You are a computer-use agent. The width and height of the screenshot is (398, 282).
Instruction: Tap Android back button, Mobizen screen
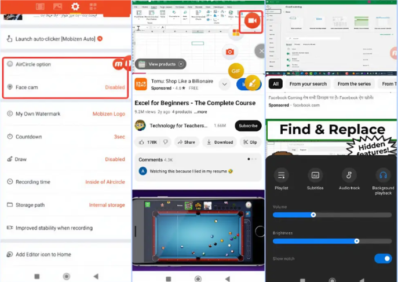(x=96, y=276)
